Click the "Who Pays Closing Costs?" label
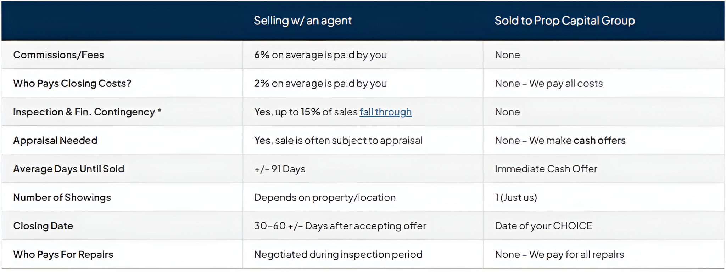726x272 pixels. (x=72, y=84)
